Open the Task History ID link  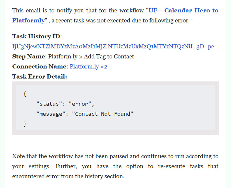point(113,47)
